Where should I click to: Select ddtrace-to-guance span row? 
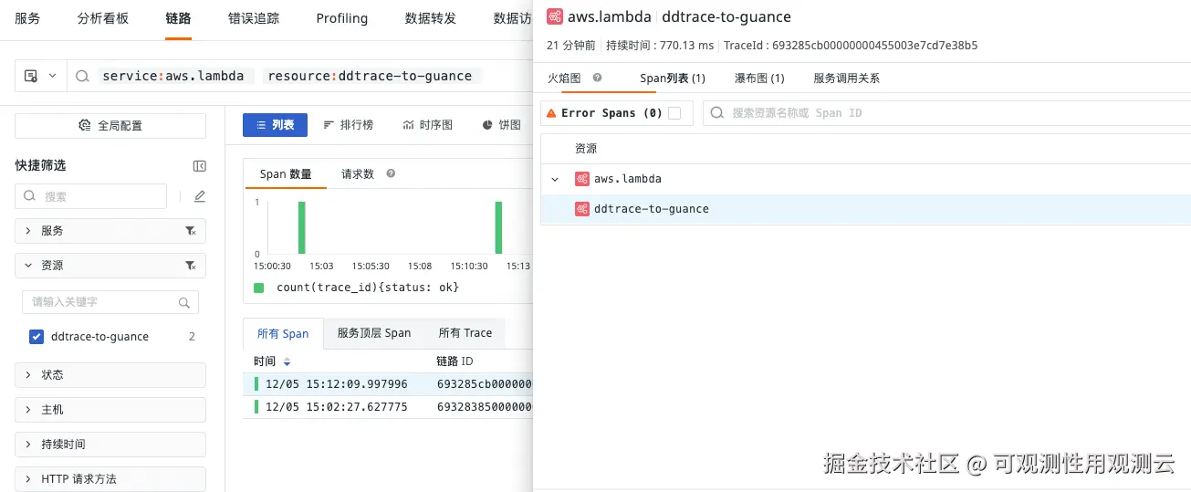pos(866,209)
